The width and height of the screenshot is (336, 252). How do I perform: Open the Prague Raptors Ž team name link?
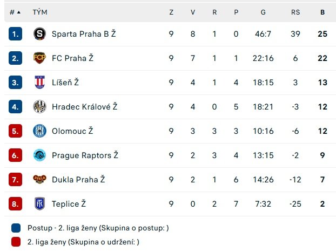pyautogui.click(x=85, y=155)
